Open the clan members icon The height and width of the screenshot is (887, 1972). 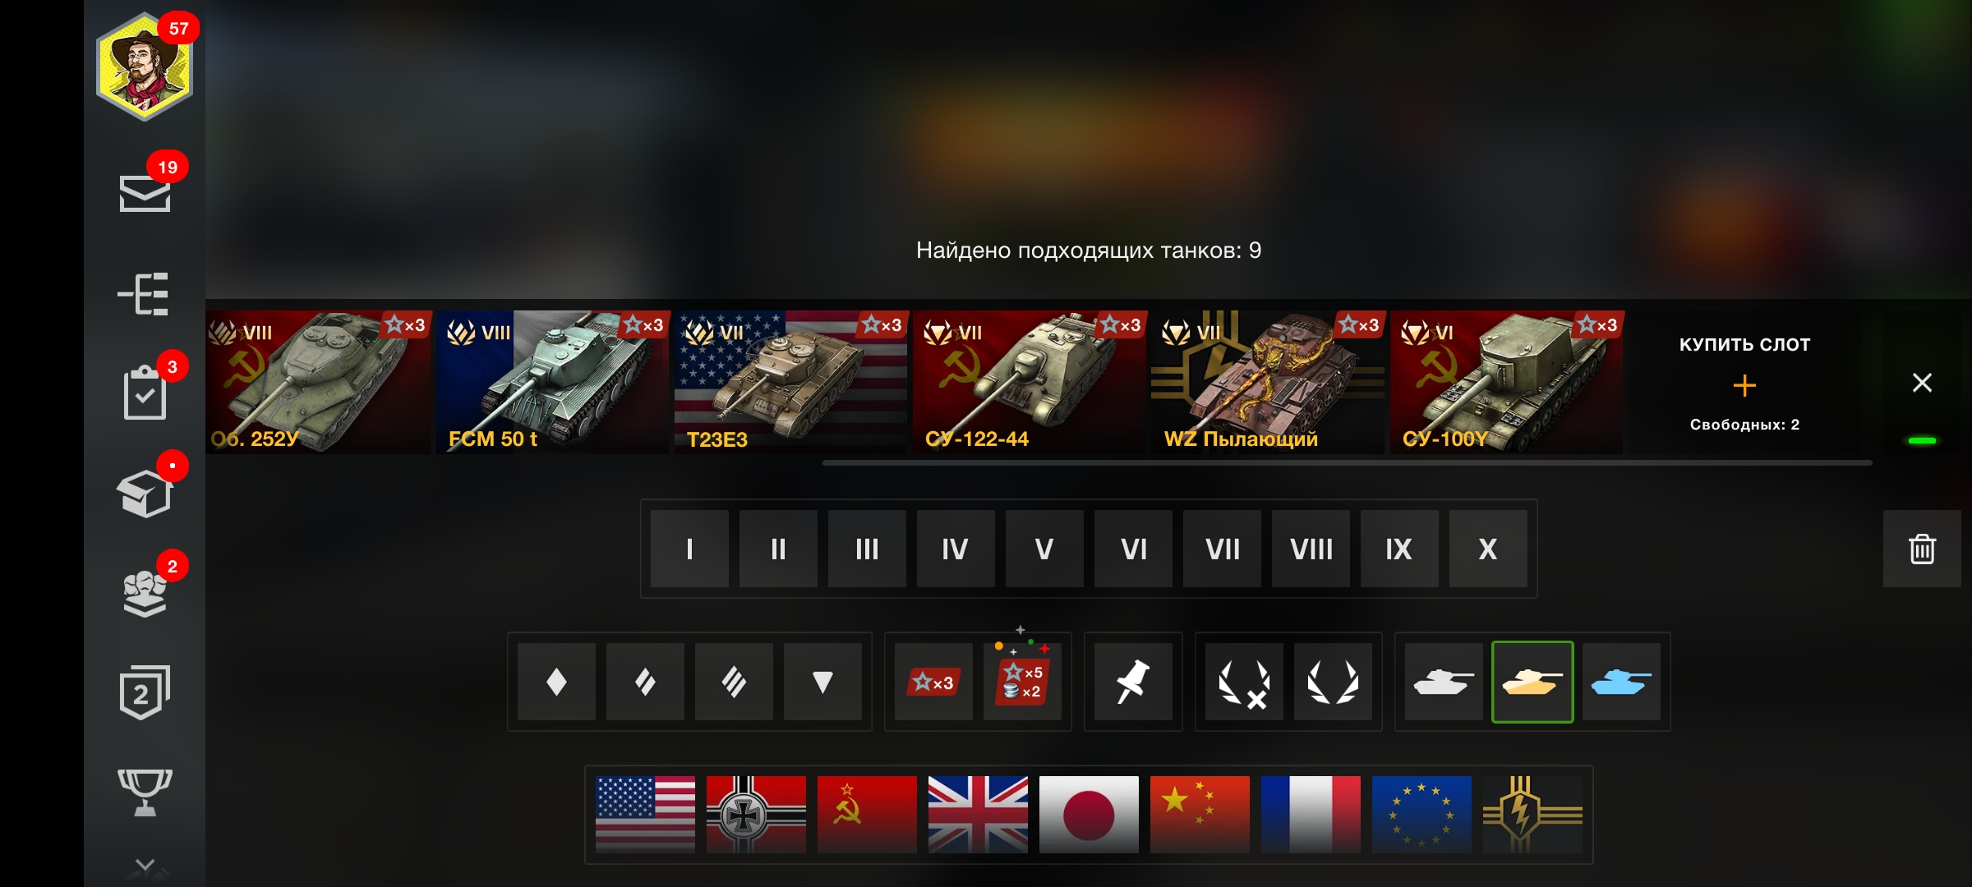(145, 593)
